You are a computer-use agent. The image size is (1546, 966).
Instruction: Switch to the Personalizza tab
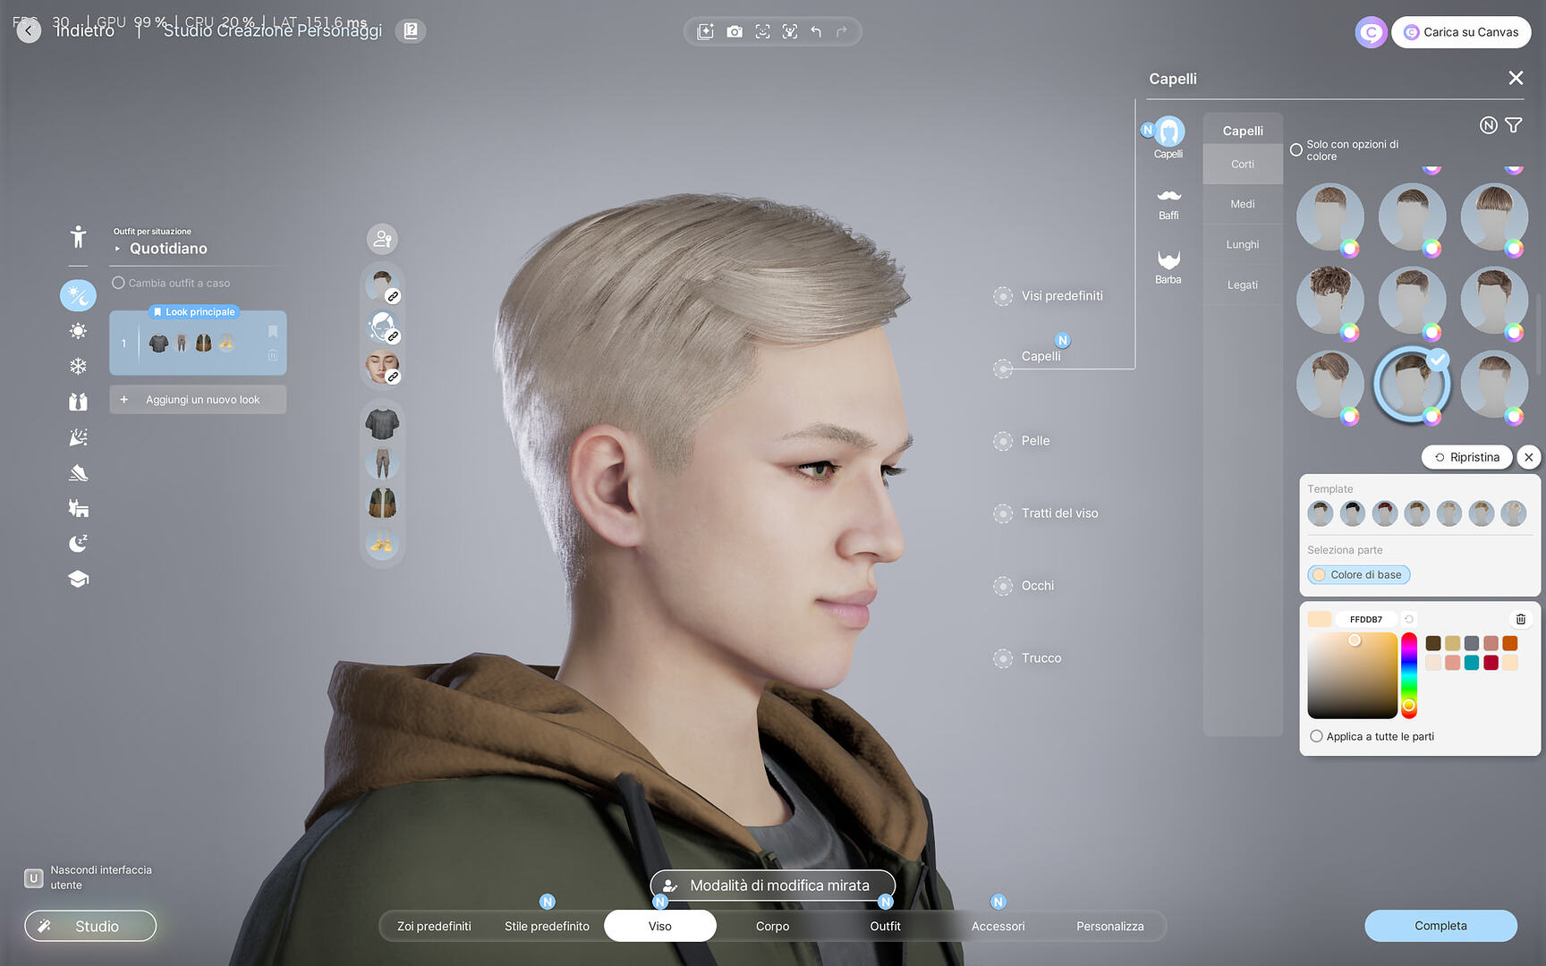pyautogui.click(x=1109, y=926)
